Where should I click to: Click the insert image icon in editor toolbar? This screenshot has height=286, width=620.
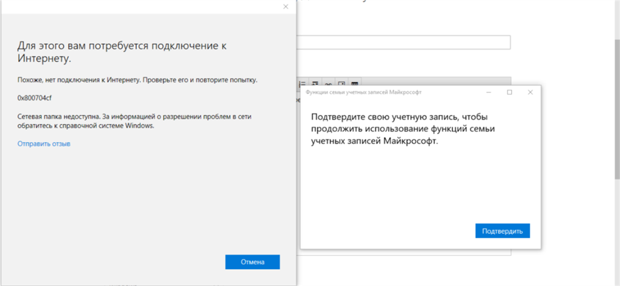[x=341, y=83]
